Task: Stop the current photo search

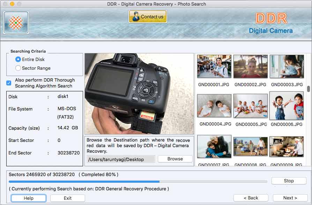Action: [289, 181]
